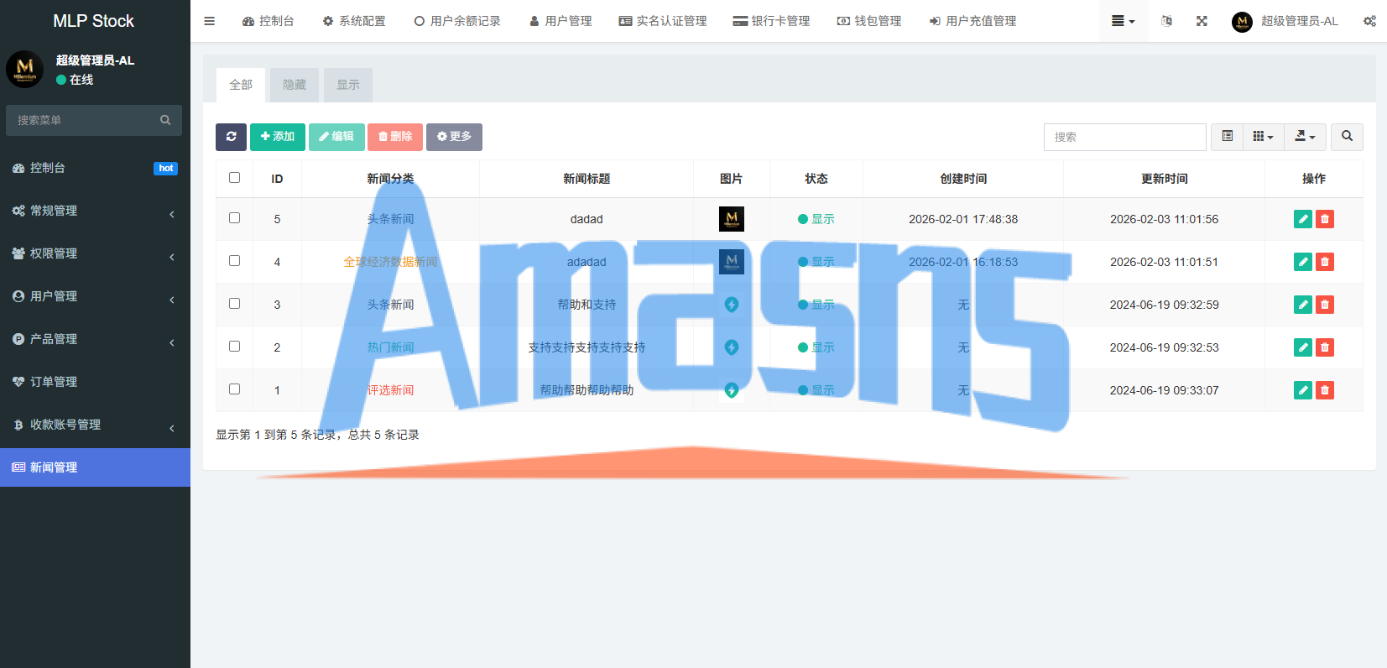The height and width of the screenshot is (668, 1387).
Task: Click the sidebar profile avatar logo
Action: click(24, 69)
